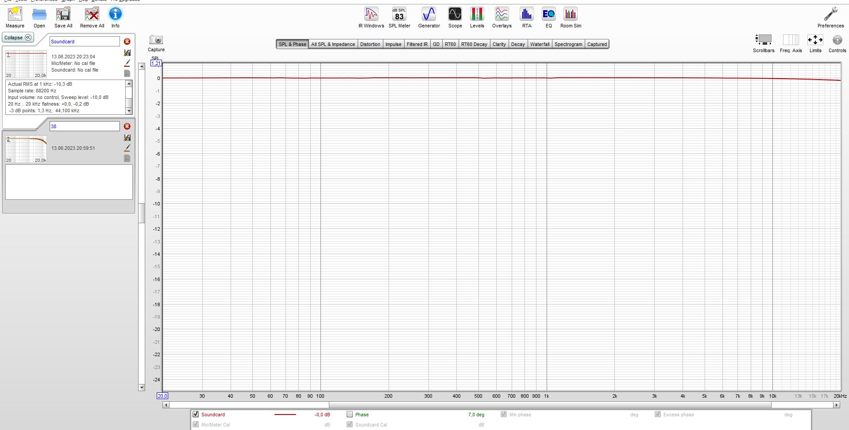Remove All measurements
The image size is (849, 430).
(92, 18)
